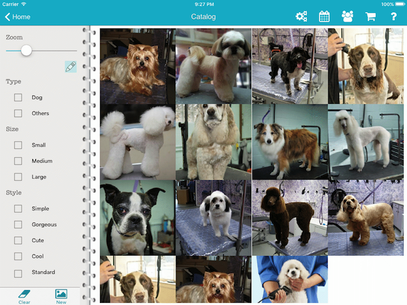Open the settings gears icon
407x305 pixels.
[301, 16]
